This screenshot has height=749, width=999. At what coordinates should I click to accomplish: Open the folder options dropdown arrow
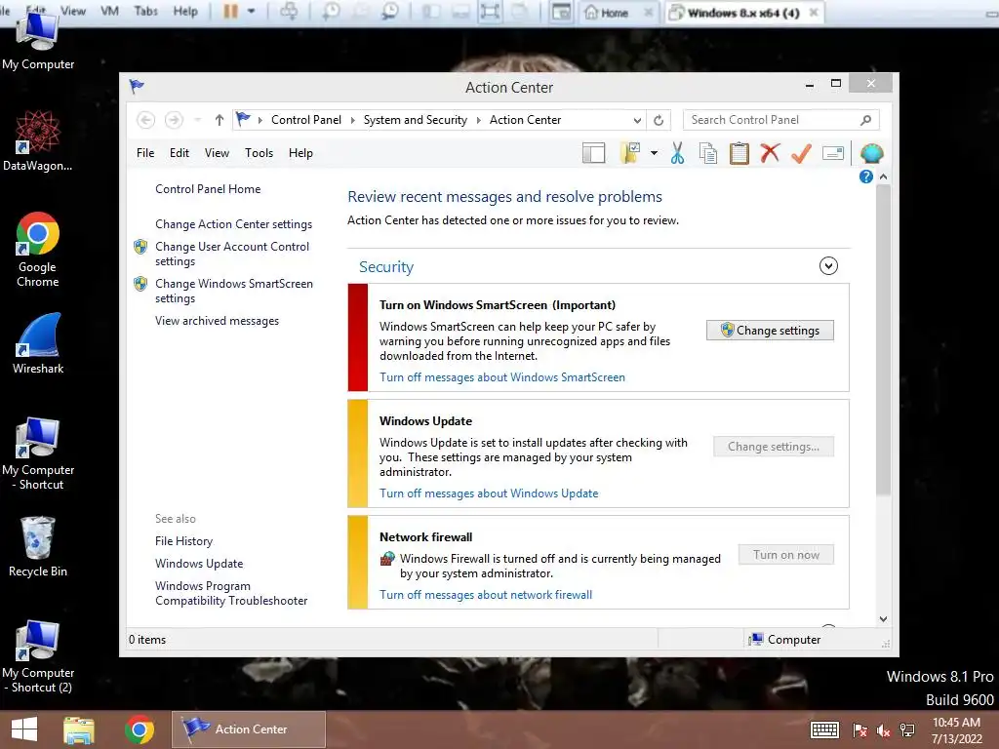(x=654, y=153)
